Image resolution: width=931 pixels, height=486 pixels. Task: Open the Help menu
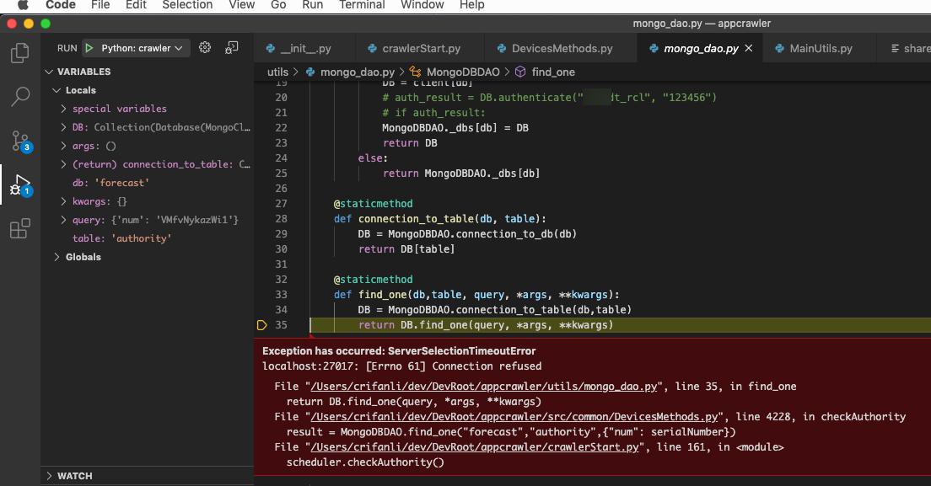(472, 5)
